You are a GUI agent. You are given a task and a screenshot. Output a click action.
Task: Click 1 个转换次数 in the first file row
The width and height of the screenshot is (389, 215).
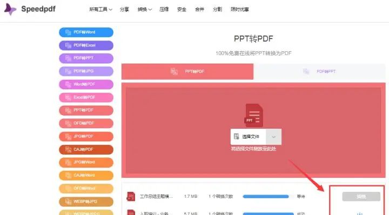(220, 197)
